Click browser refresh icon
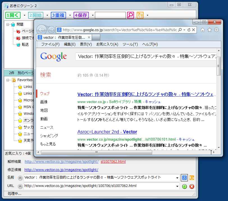The height and width of the screenshot is (201, 228). point(189,30)
